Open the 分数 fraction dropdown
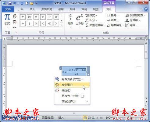This screenshot has height=122, width=150. coord(70,21)
